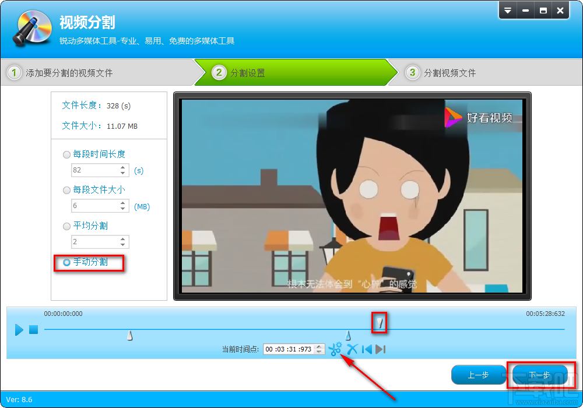Select 每段文件大小 radio option
Image resolution: width=583 pixels, height=408 pixels.
point(66,190)
